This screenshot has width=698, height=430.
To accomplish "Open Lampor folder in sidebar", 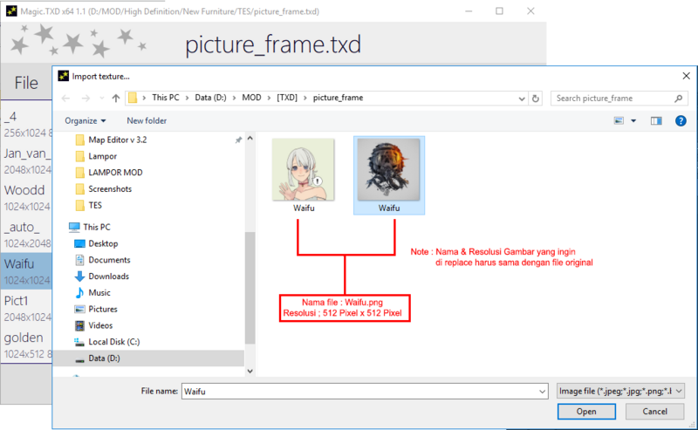I will click(x=102, y=156).
